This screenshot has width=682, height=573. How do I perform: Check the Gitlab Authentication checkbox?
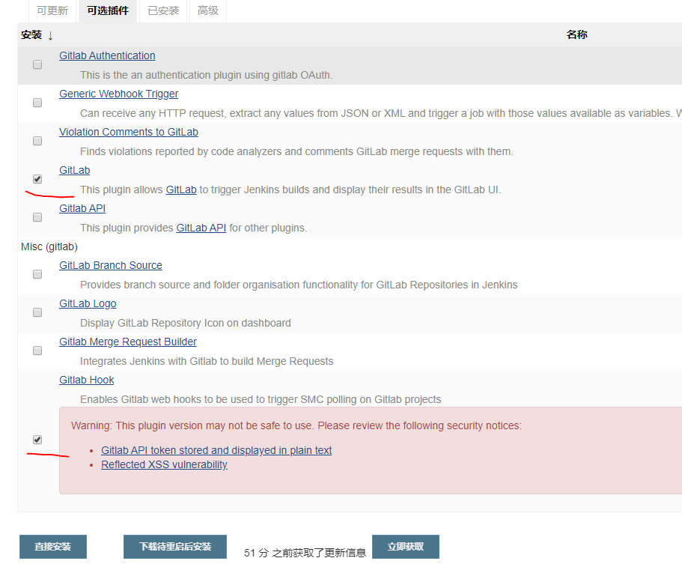[x=37, y=64]
